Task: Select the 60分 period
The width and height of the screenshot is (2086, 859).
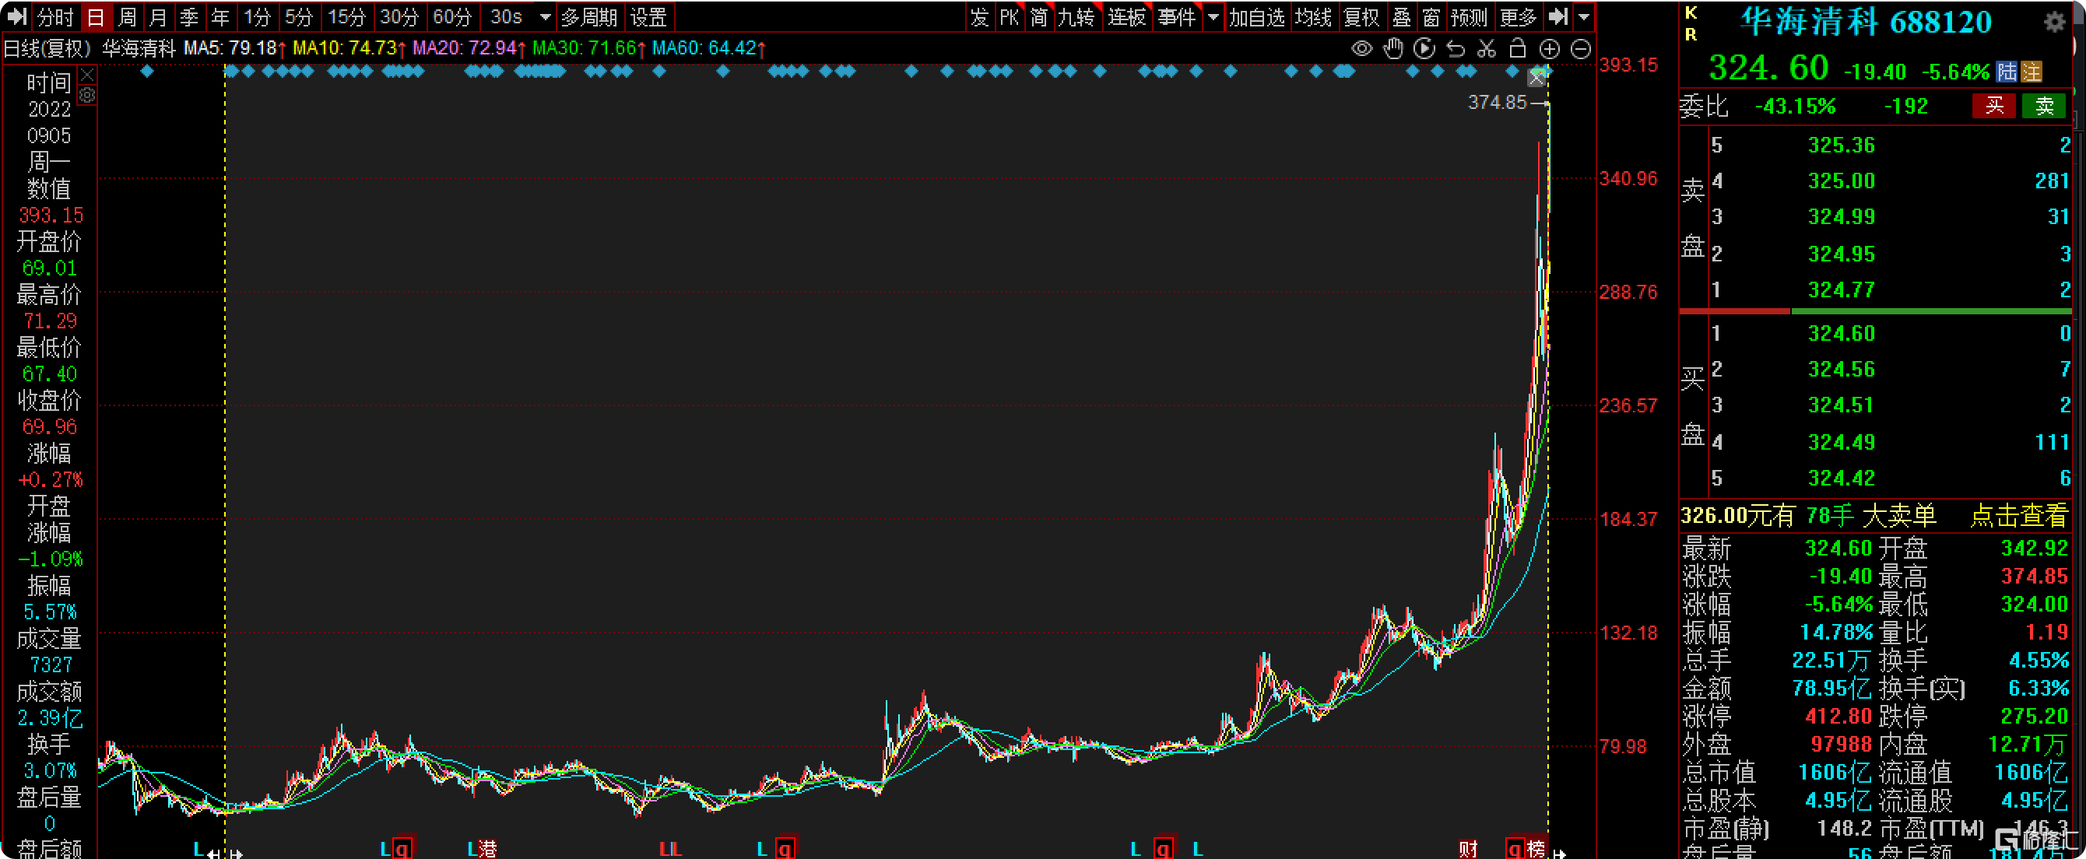Action: tap(453, 17)
